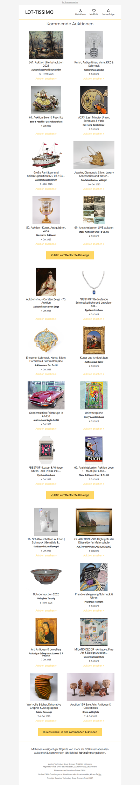Click the MILANO DECOR auction image
The image size is (140, 785).
tap(94, 632)
